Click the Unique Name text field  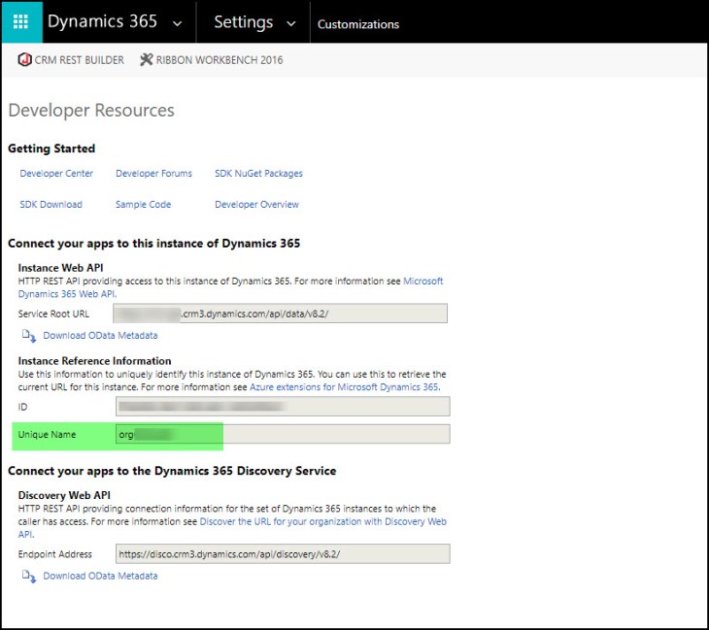[x=280, y=434]
